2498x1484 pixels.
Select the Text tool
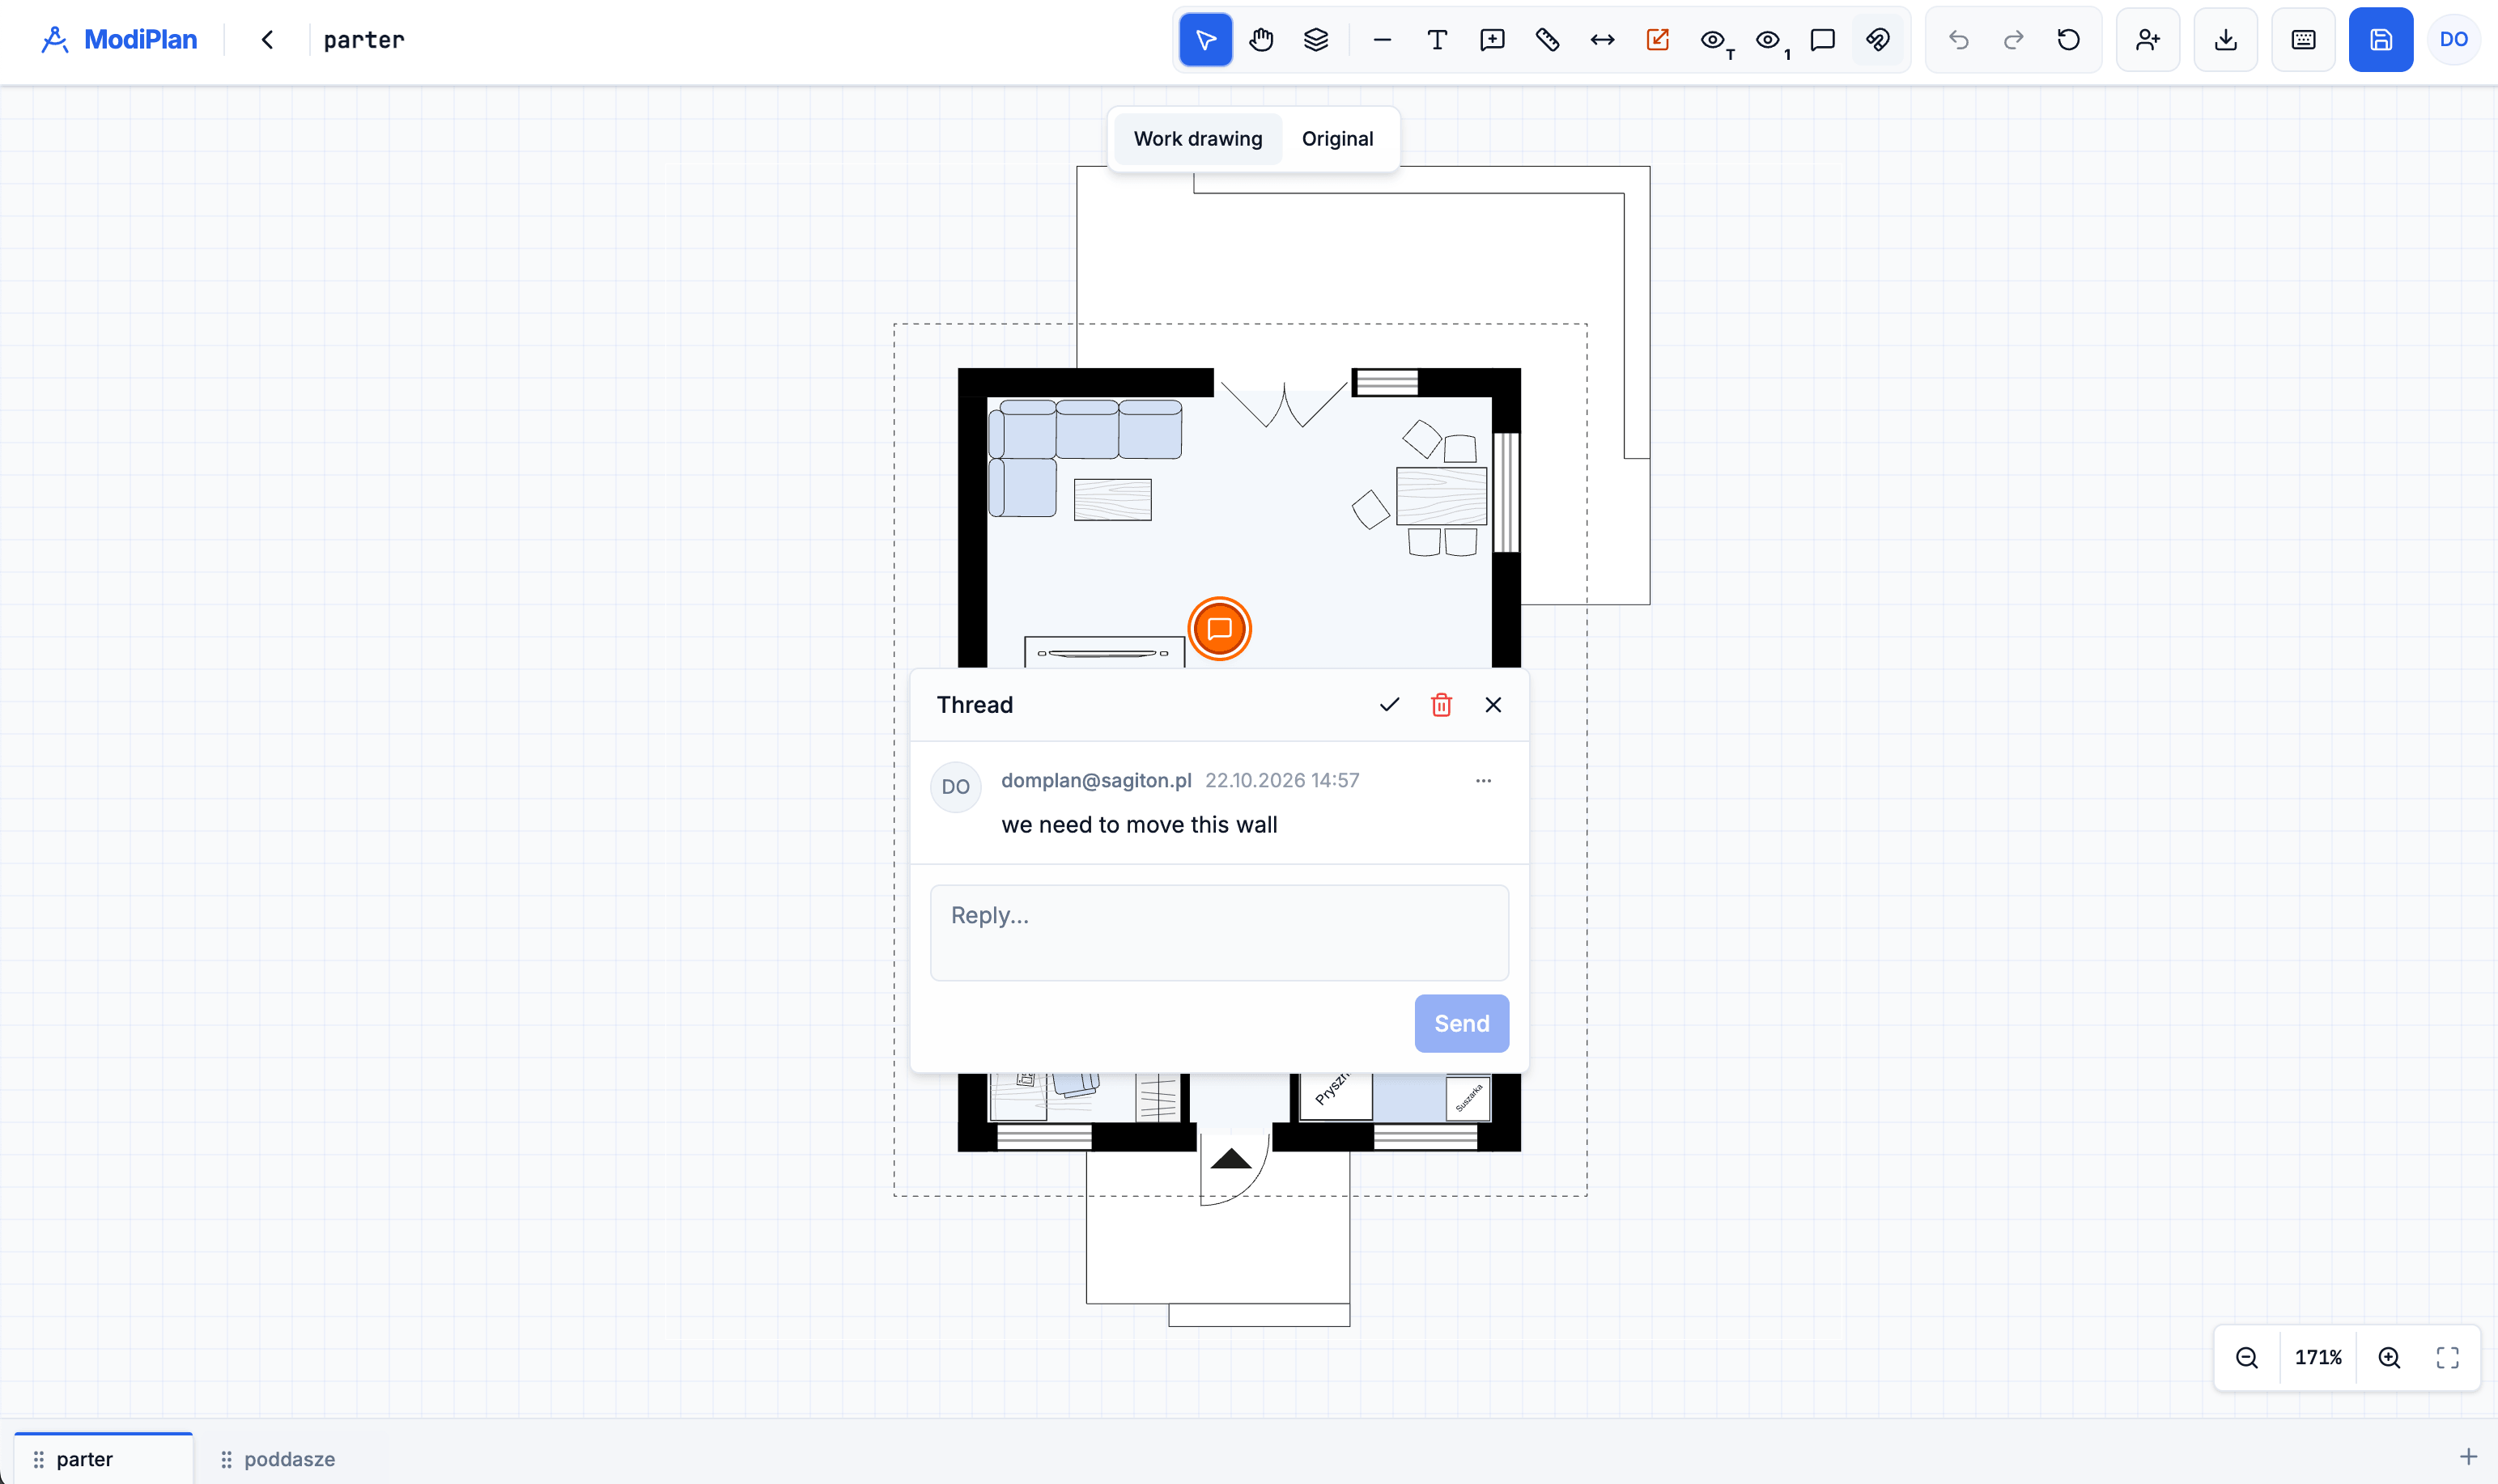(x=1437, y=40)
